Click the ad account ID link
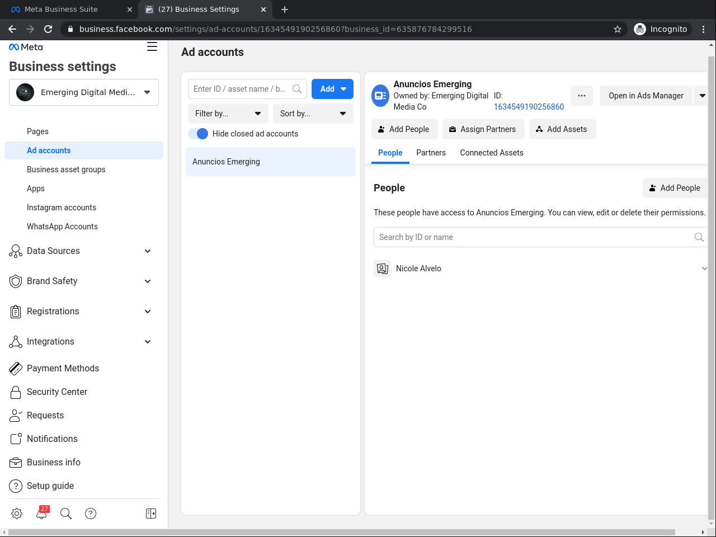The width and height of the screenshot is (716, 537). click(529, 107)
